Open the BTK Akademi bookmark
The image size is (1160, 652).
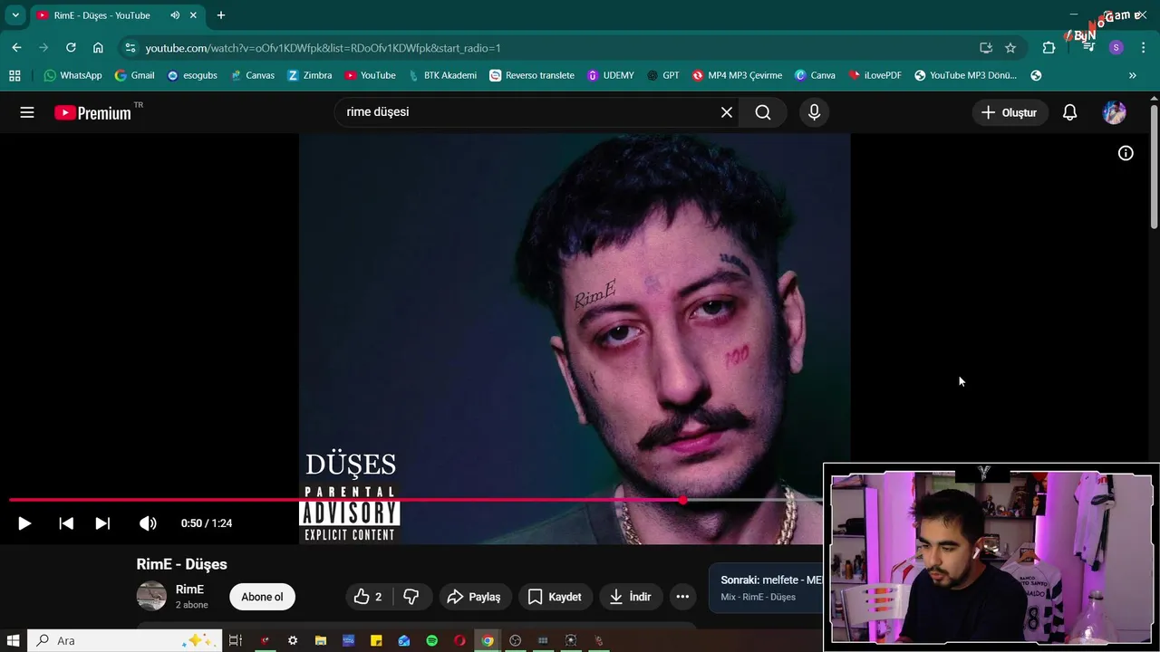[x=442, y=75]
